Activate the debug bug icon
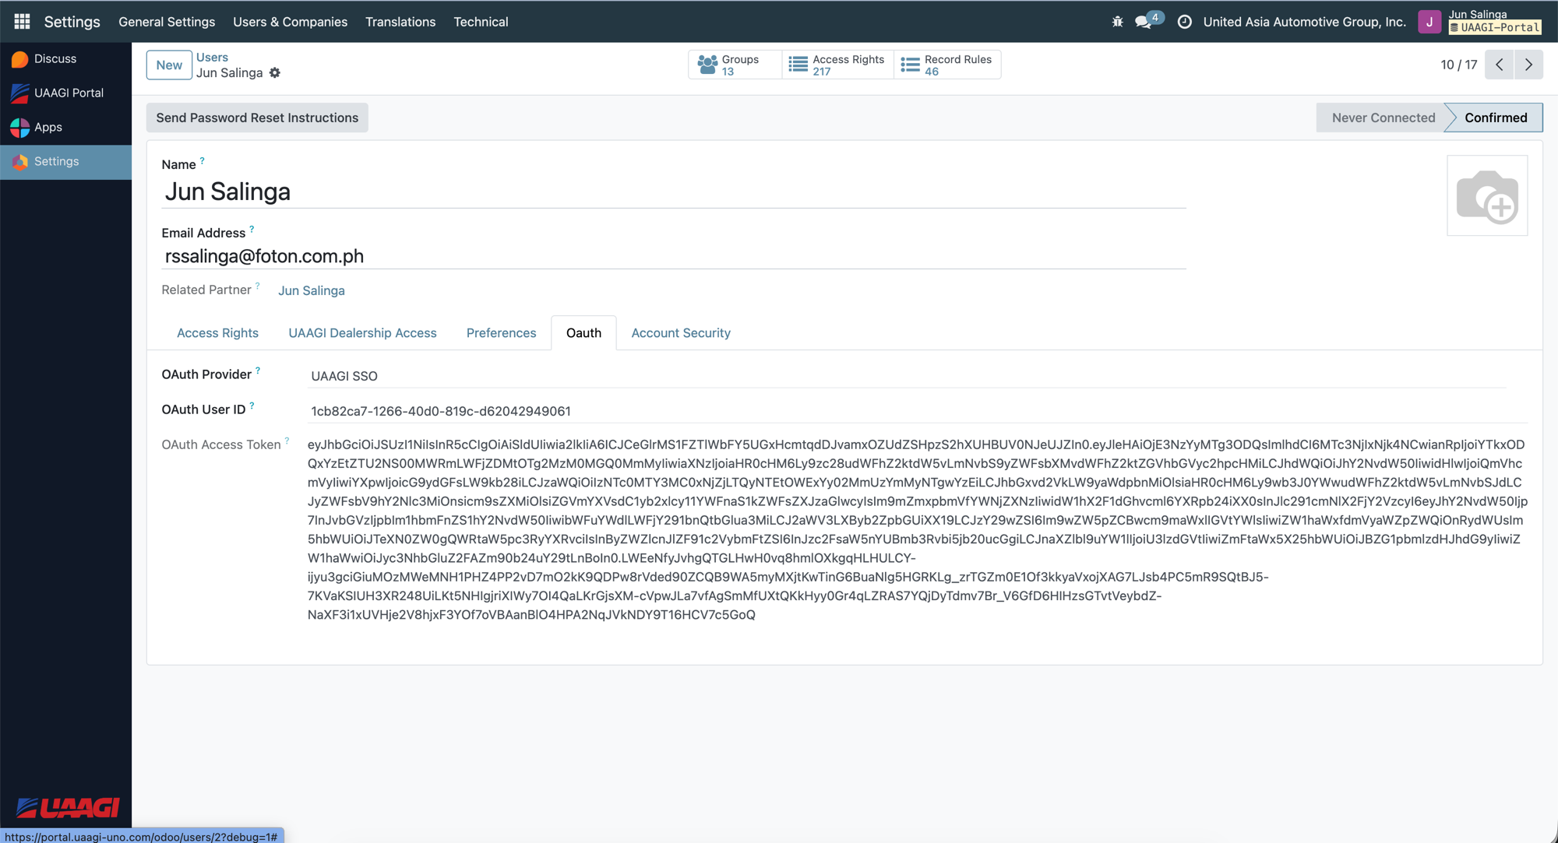Image resolution: width=1558 pixels, height=843 pixels. point(1116,22)
